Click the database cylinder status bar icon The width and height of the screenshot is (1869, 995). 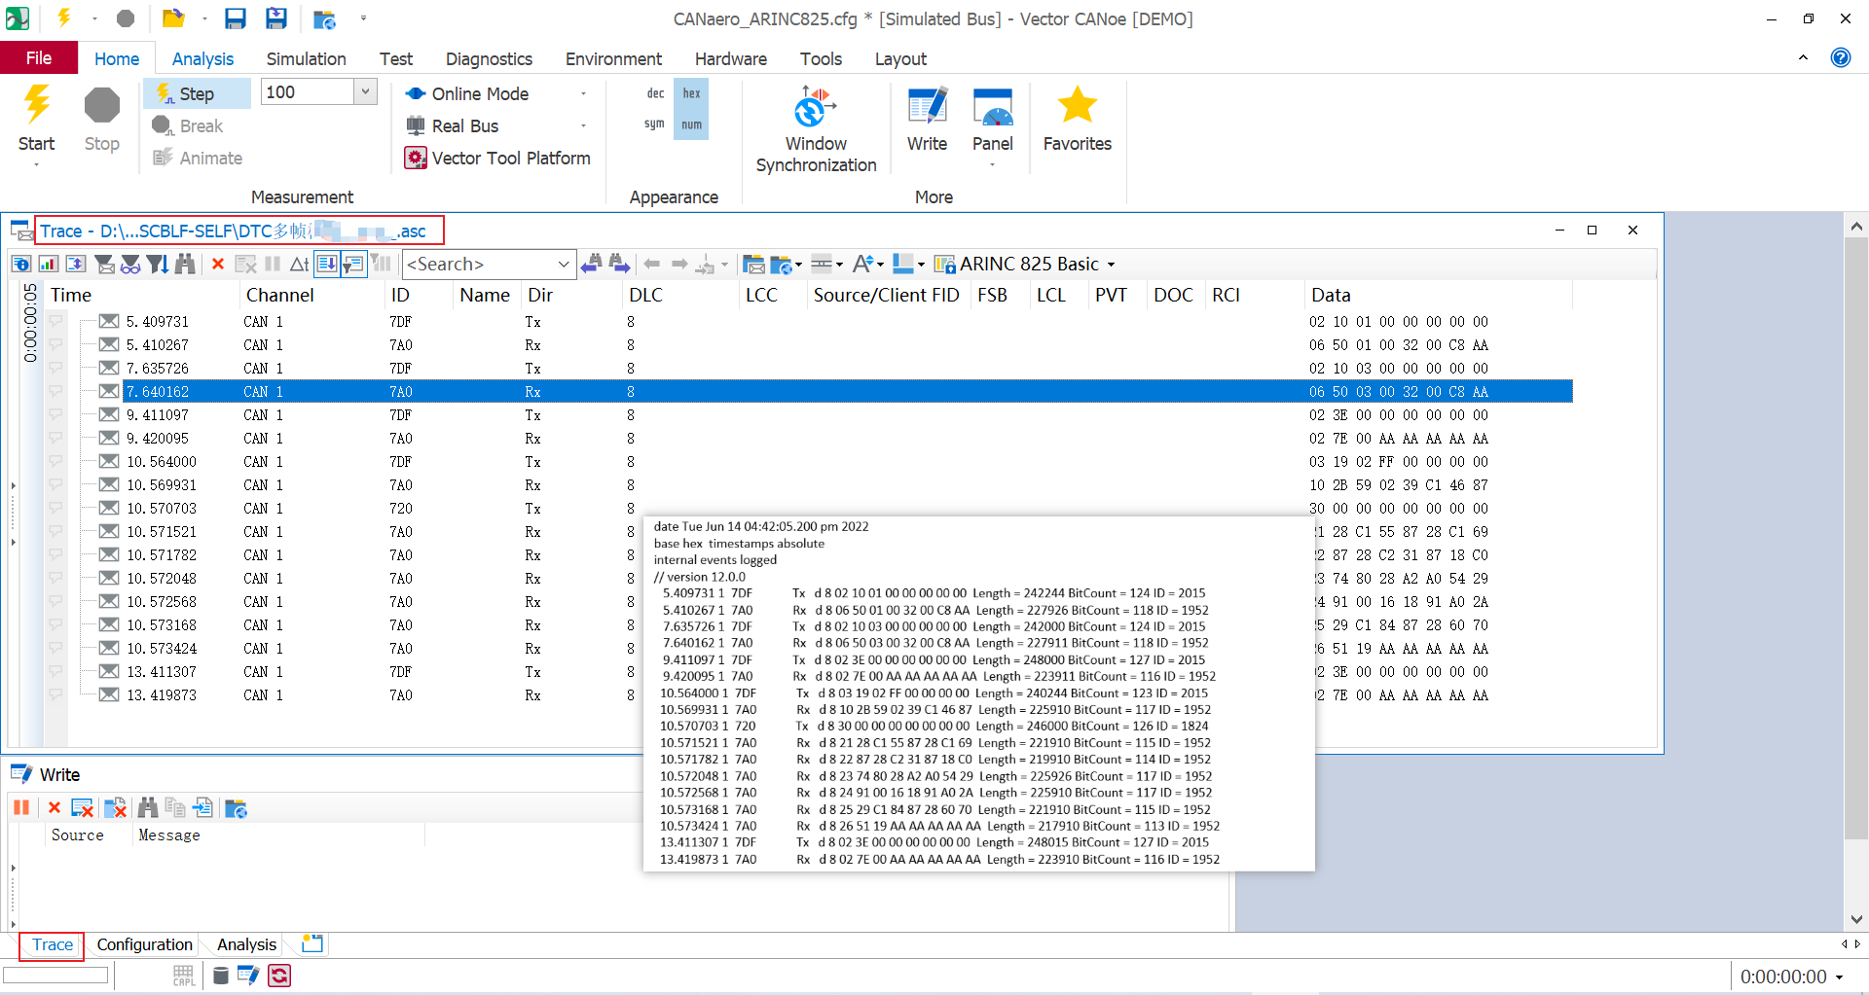(x=221, y=976)
